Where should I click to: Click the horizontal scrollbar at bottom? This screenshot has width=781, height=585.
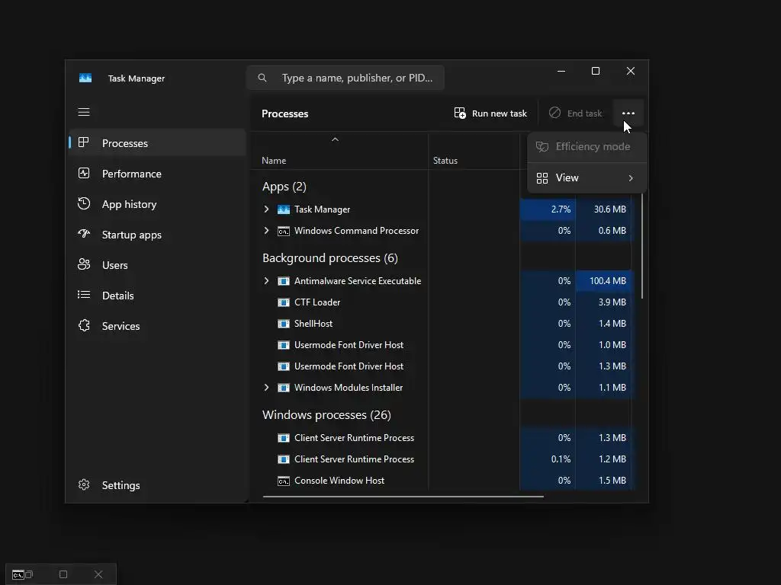pyautogui.click(x=403, y=496)
